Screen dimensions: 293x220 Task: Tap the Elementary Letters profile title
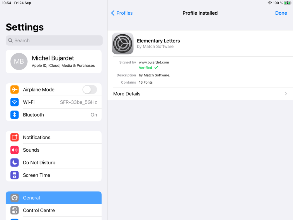159,41
